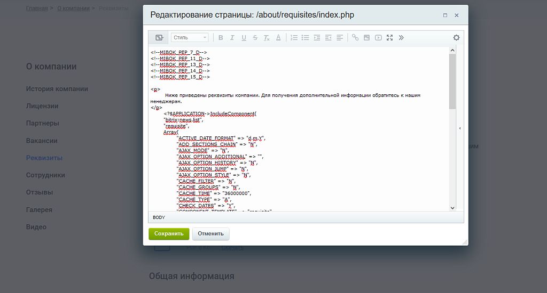Viewport: 547px width, 293px height.
Task: Switch editor to fullscreen mode
Action: [389, 38]
